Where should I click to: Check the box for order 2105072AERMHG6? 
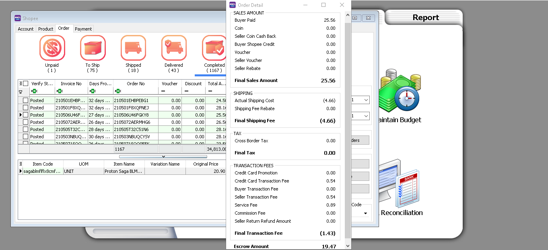click(x=26, y=122)
